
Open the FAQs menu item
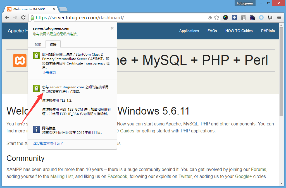coord(212,31)
